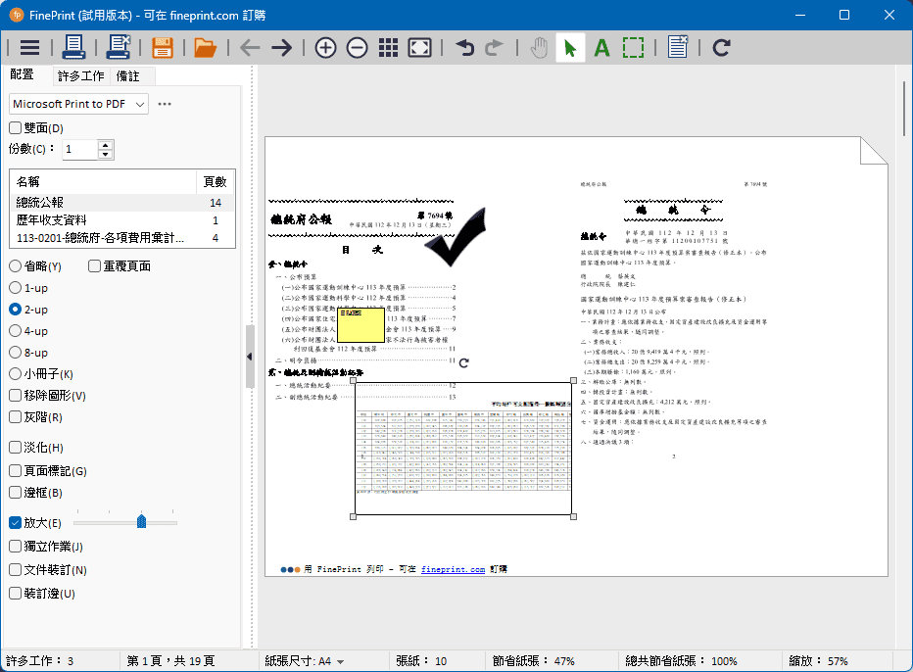Select the 4-up layout option

(x=16, y=331)
